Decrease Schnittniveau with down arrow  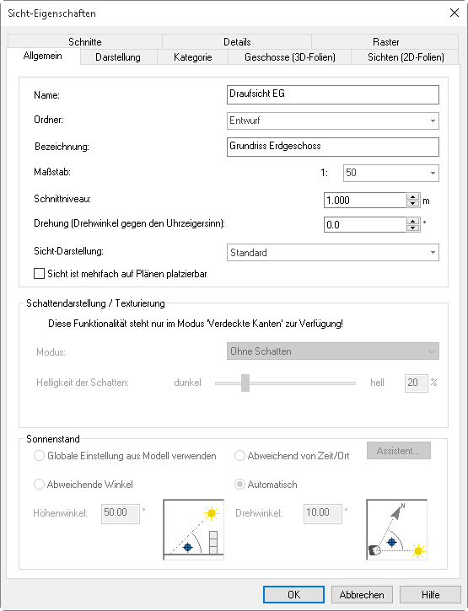pos(412,204)
